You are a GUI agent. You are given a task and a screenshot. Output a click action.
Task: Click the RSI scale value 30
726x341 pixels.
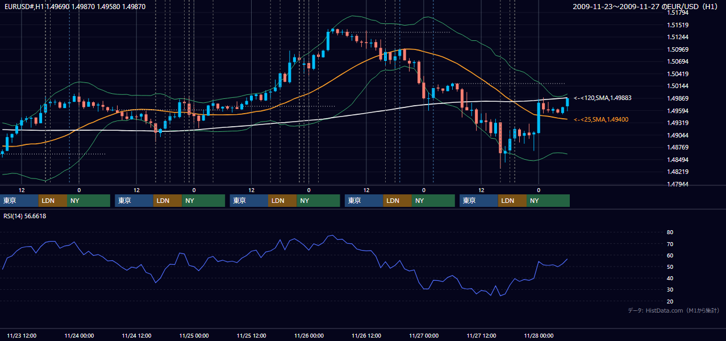coord(670,290)
